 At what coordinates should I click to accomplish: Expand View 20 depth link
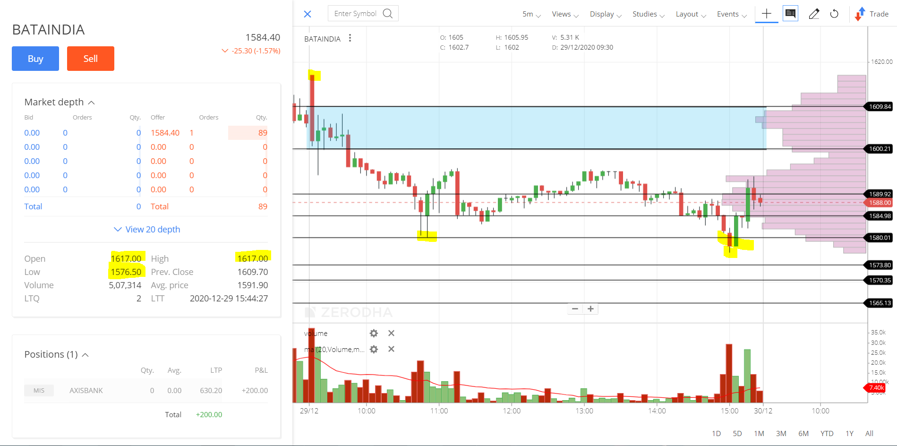147,229
